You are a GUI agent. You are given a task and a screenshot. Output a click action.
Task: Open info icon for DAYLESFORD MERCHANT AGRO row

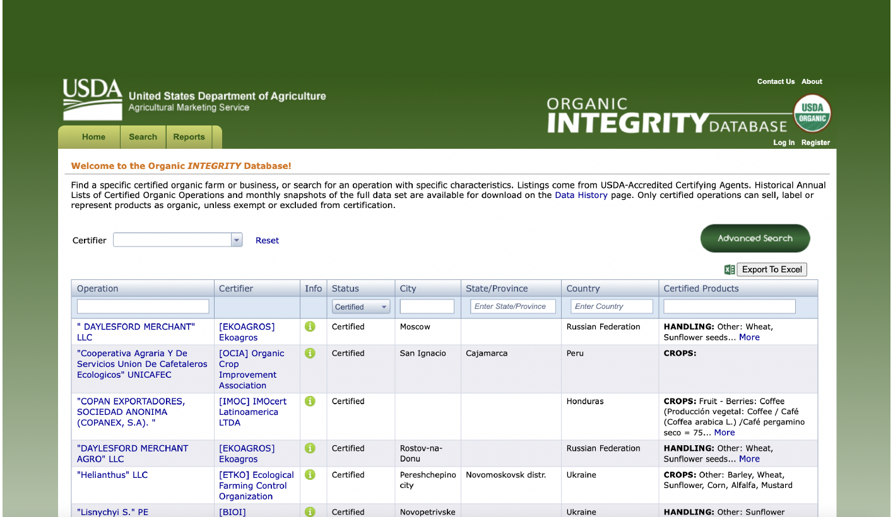pyautogui.click(x=310, y=448)
